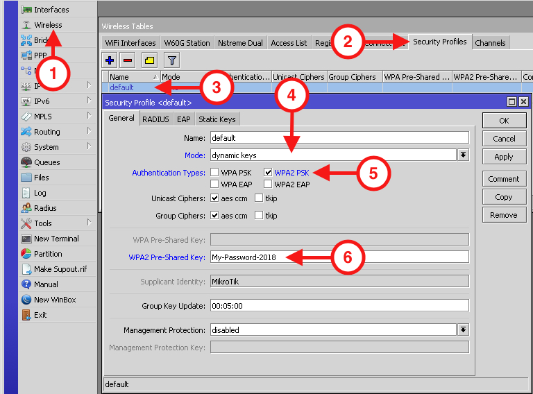Add a new security profile with plus
This screenshot has height=394, width=533.
coord(110,60)
